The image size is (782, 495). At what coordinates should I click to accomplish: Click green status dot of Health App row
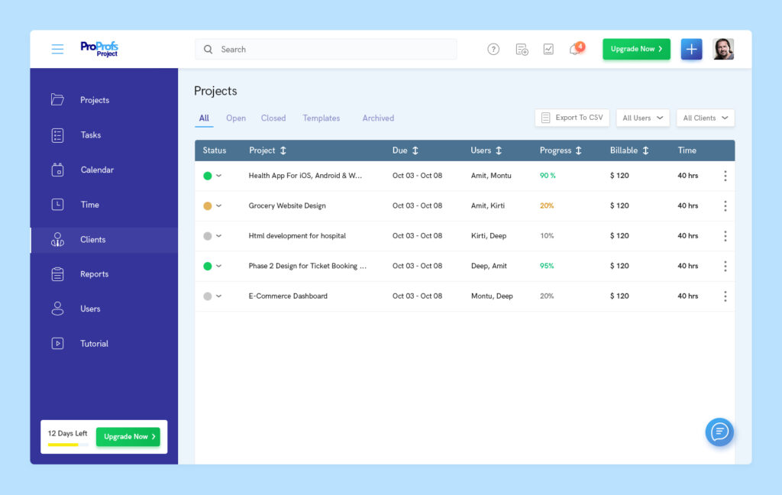click(208, 176)
